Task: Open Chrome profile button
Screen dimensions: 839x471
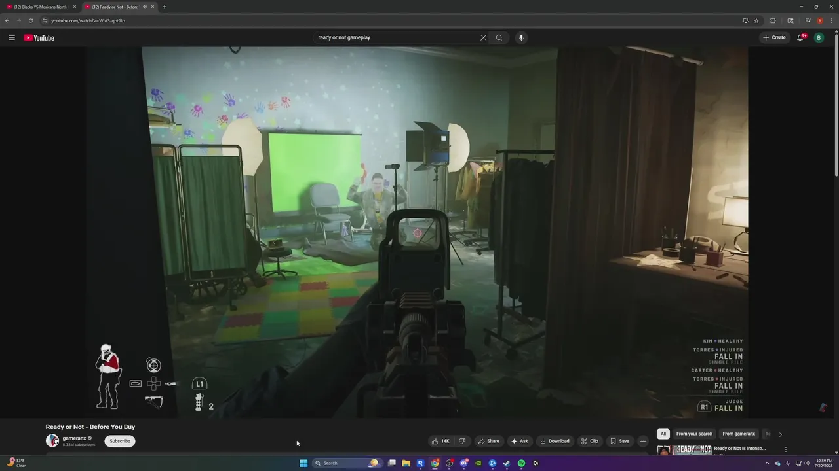Action: (x=819, y=20)
